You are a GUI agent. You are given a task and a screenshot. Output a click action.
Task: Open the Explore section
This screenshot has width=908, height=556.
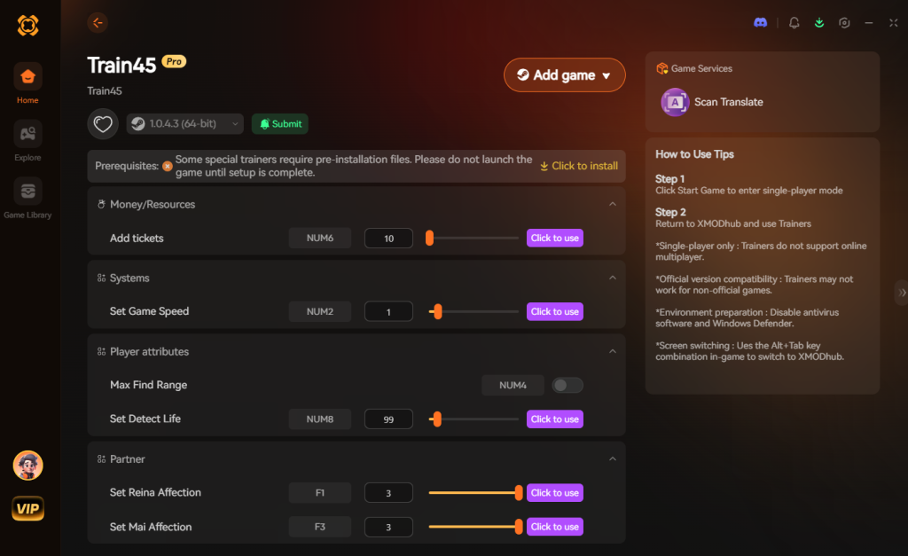tap(27, 141)
